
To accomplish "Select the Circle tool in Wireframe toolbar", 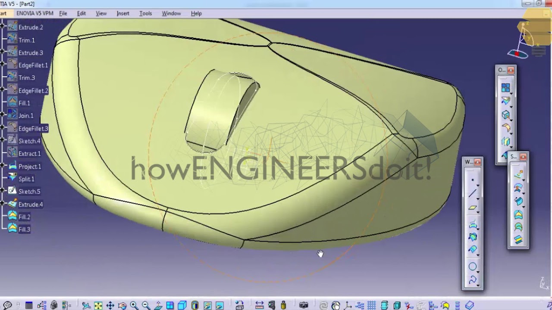I will [x=472, y=267].
